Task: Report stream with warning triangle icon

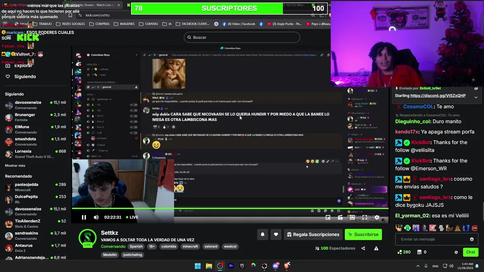Action: pos(376,248)
